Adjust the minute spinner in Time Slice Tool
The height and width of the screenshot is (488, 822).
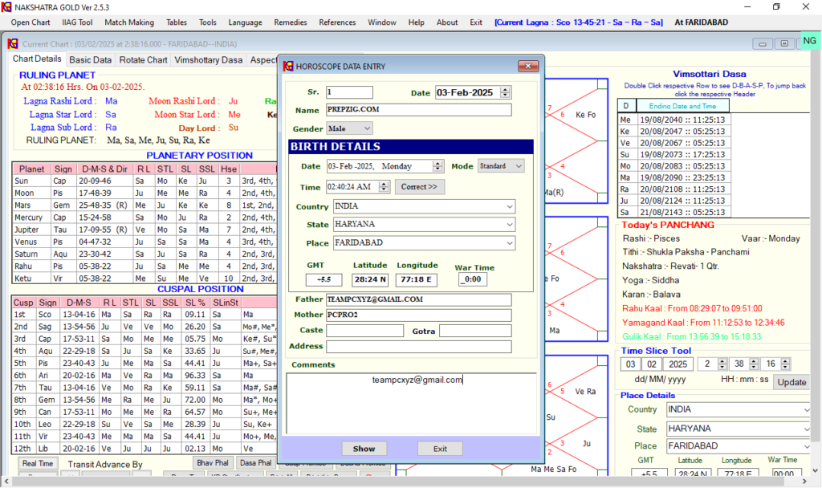click(754, 364)
